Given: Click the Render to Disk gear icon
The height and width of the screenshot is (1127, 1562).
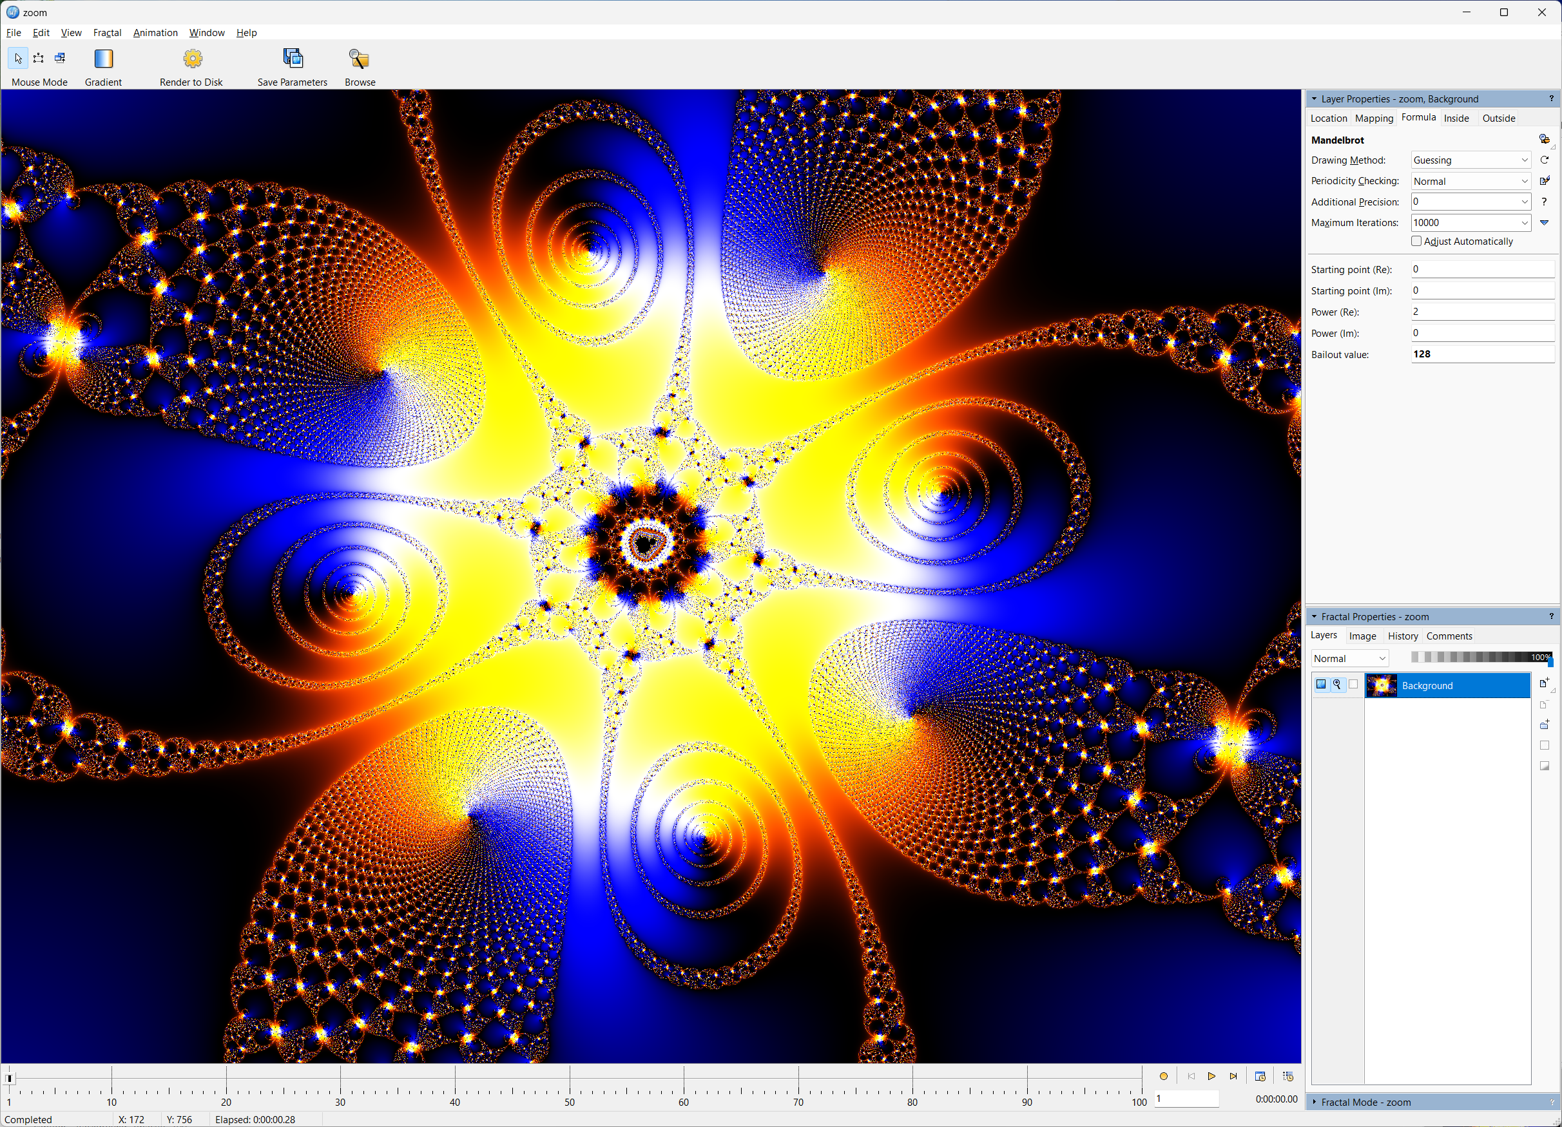Looking at the screenshot, I should point(193,59).
